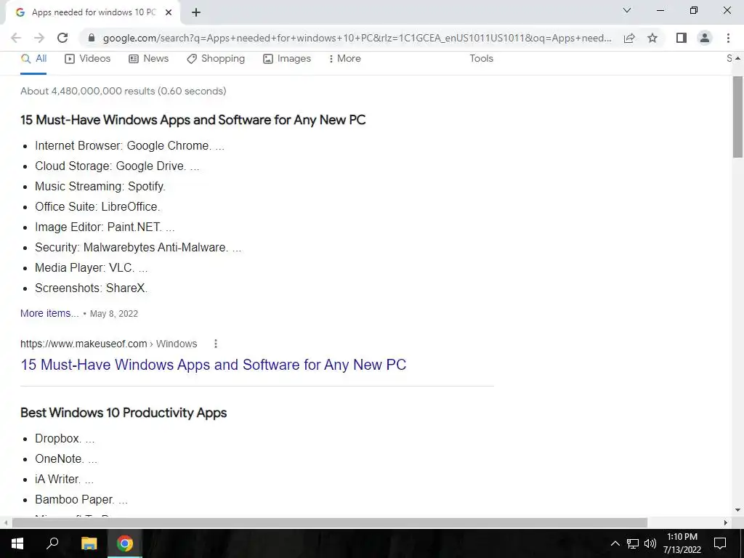Click 'Security: Malwarebytes Anti-Malware' list item
744x558 pixels.
pyautogui.click(x=138, y=248)
